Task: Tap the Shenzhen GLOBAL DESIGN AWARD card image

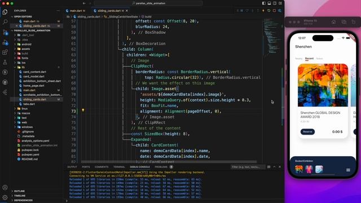Action: [323, 85]
